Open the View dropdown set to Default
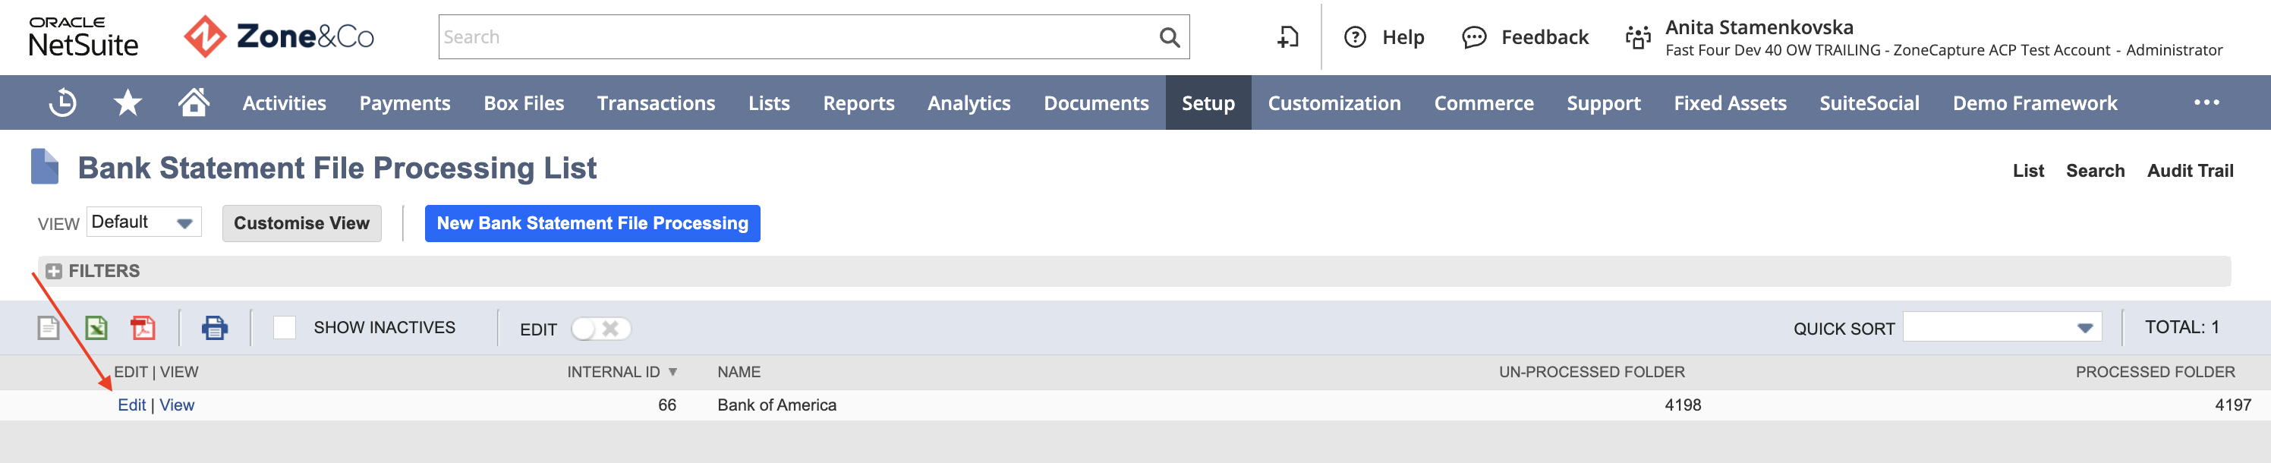This screenshot has width=2271, height=463. (143, 222)
